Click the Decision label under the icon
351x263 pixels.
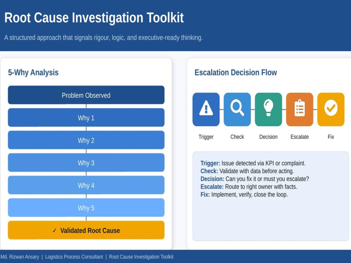pyautogui.click(x=269, y=137)
